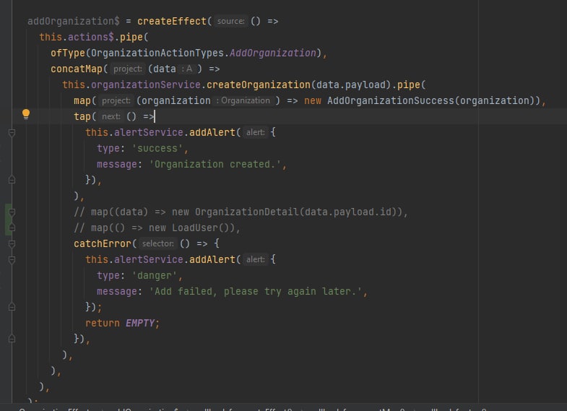Click the fold end marker beside '});' line

tap(12, 307)
